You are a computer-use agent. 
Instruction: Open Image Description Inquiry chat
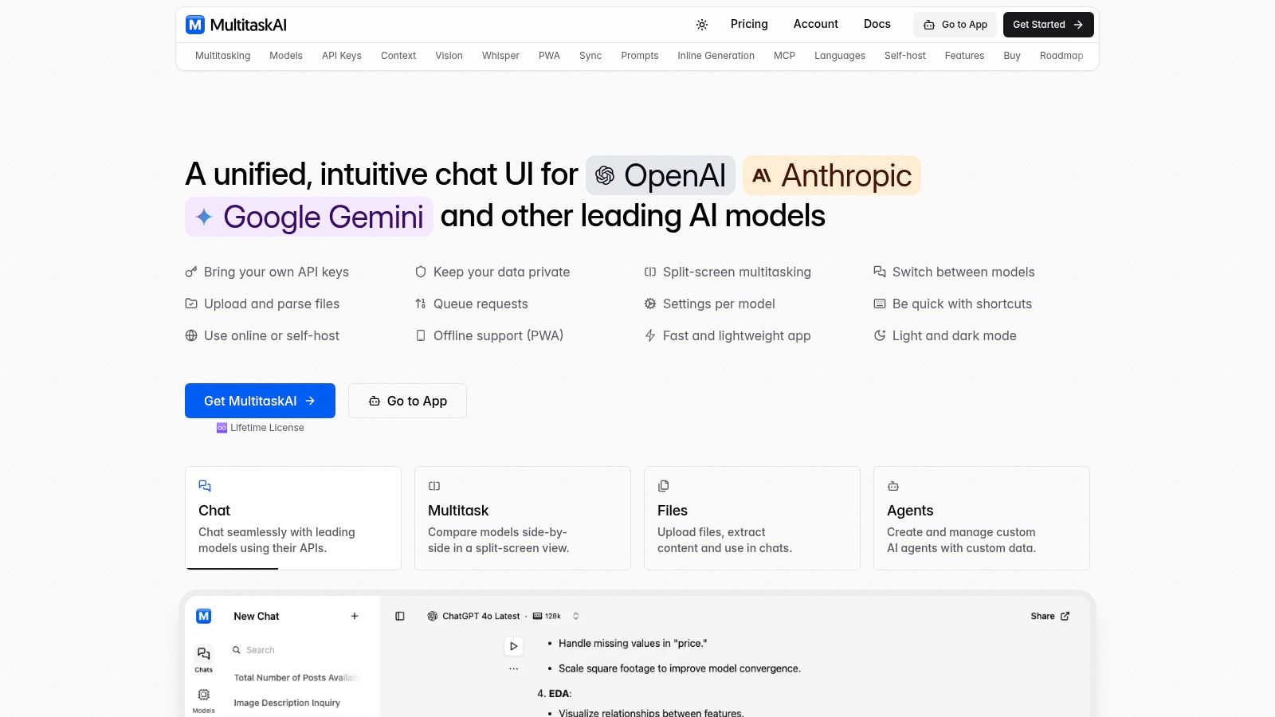tap(287, 703)
